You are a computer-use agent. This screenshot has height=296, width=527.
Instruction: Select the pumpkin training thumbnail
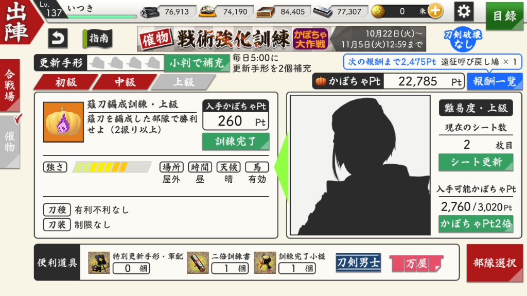(x=63, y=122)
